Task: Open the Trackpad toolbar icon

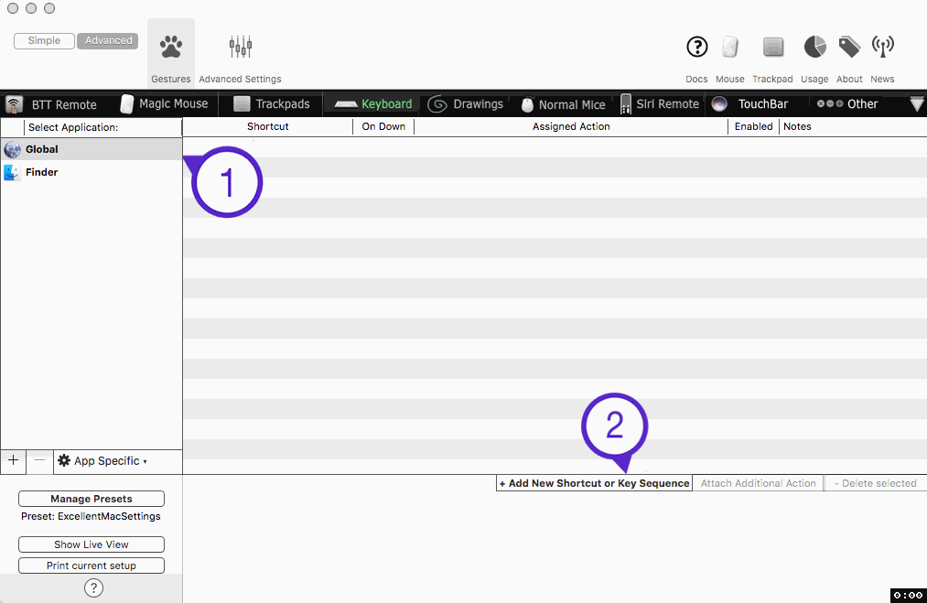Action: coord(772,47)
